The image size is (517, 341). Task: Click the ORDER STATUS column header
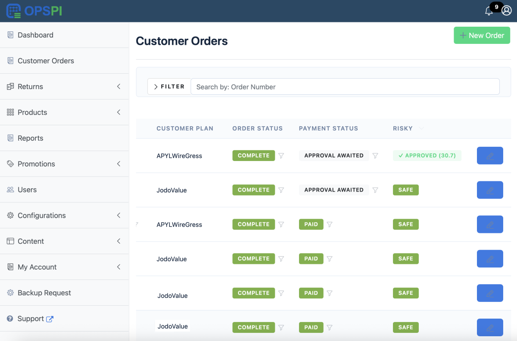pyautogui.click(x=258, y=128)
